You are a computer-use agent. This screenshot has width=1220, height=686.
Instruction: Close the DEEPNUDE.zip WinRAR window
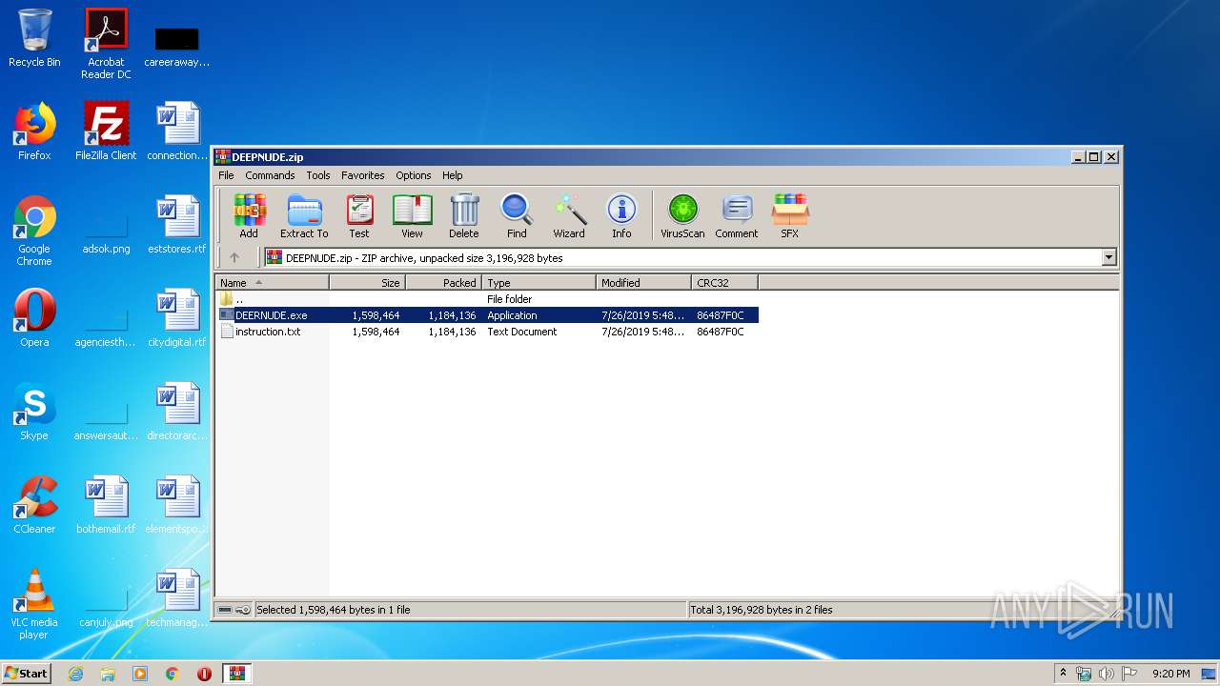click(1111, 157)
